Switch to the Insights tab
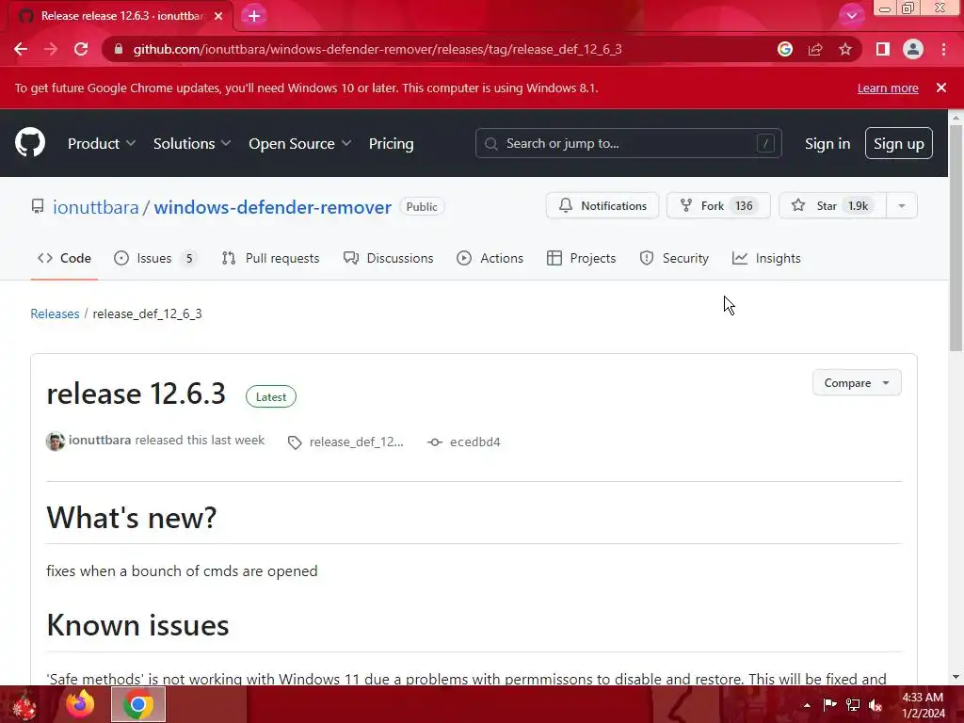964x723 pixels. point(766,258)
